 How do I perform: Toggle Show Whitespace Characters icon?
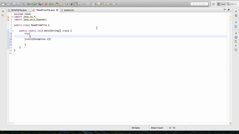tap(88, 4)
